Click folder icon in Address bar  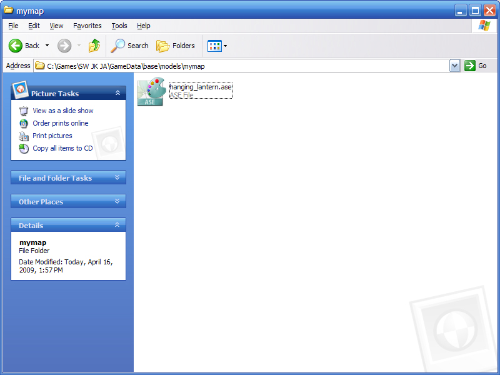pyautogui.click(x=40, y=66)
